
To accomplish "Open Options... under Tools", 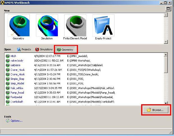I will pyautogui.click(x=17, y=121).
